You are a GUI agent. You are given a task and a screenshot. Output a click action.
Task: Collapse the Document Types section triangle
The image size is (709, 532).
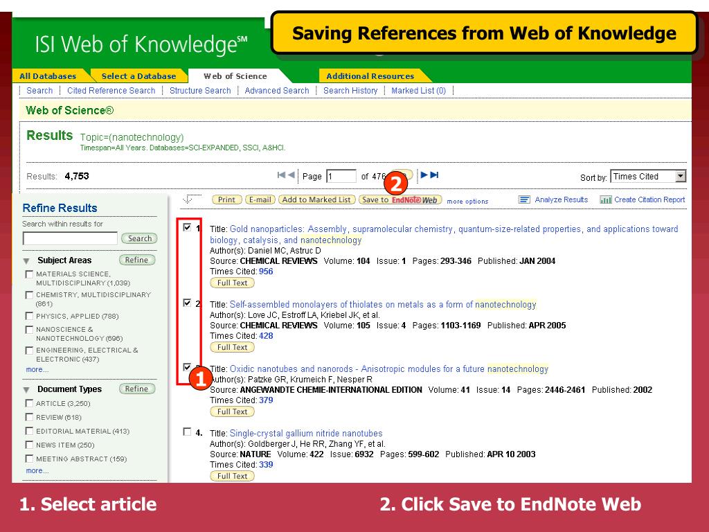coord(27,390)
